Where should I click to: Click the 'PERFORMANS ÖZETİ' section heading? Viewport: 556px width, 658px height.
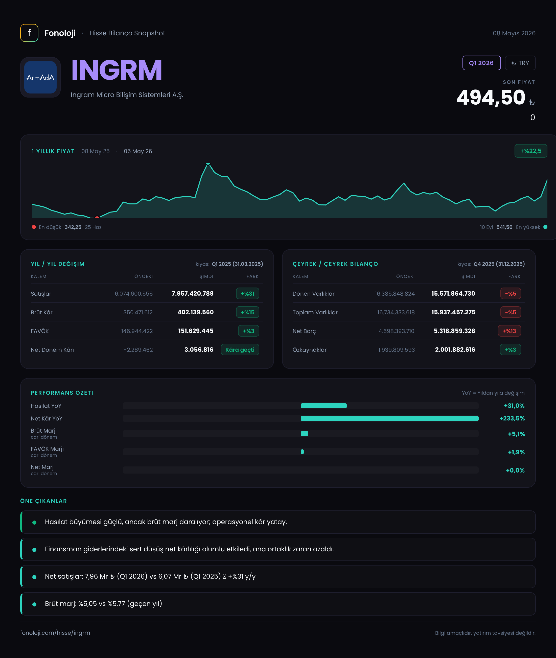click(x=62, y=393)
